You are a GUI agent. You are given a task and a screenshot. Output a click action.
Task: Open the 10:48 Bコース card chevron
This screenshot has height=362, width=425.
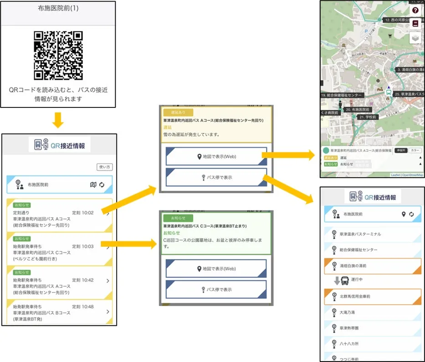[x=108, y=311]
